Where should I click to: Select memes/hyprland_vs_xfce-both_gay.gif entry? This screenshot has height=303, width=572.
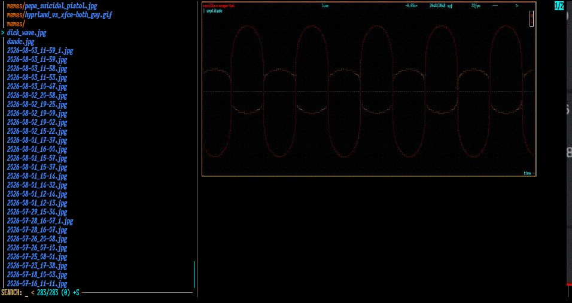coord(59,16)
